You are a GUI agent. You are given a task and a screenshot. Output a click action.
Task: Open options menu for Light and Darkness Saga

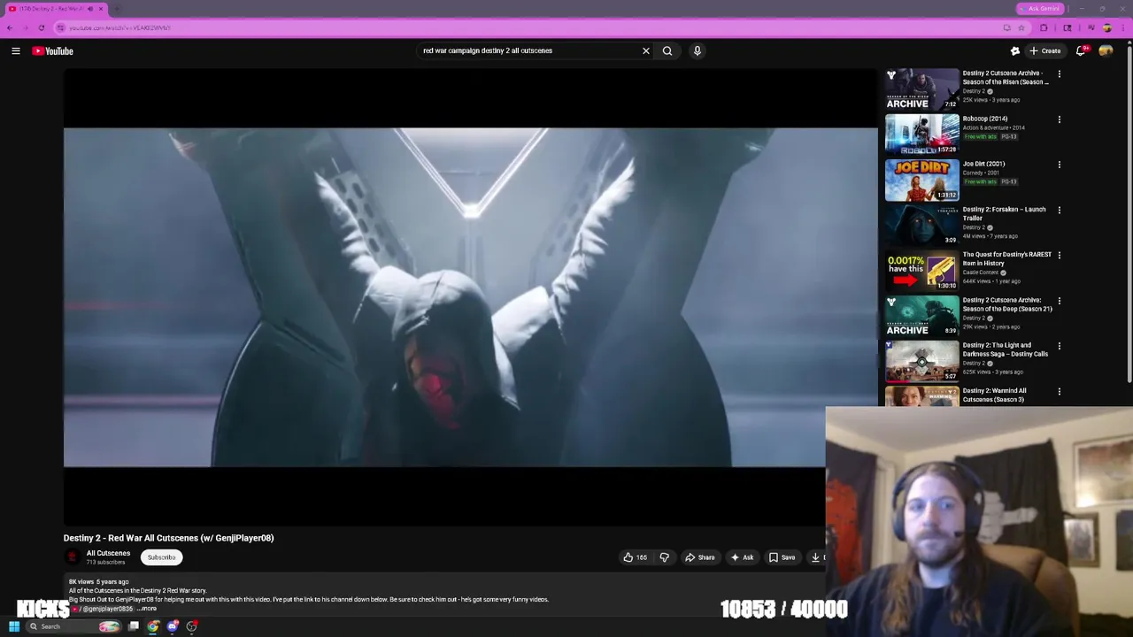pyautogui.click(x=1059, y=346)
